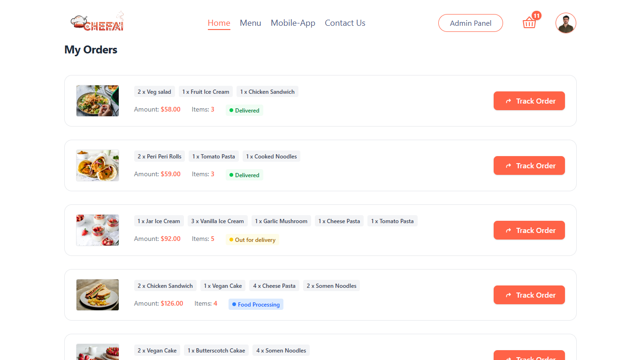Navigate to Mobile-App section
The image size is (641, 360).
click(293, 23)
